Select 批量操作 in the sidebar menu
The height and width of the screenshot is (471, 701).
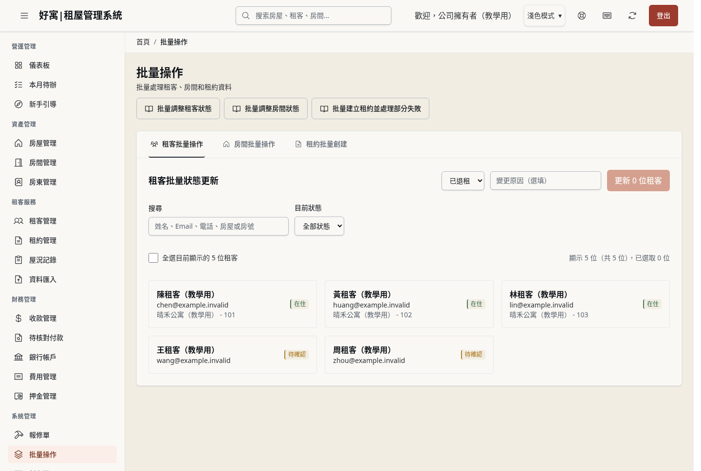(x=62, y=454)
